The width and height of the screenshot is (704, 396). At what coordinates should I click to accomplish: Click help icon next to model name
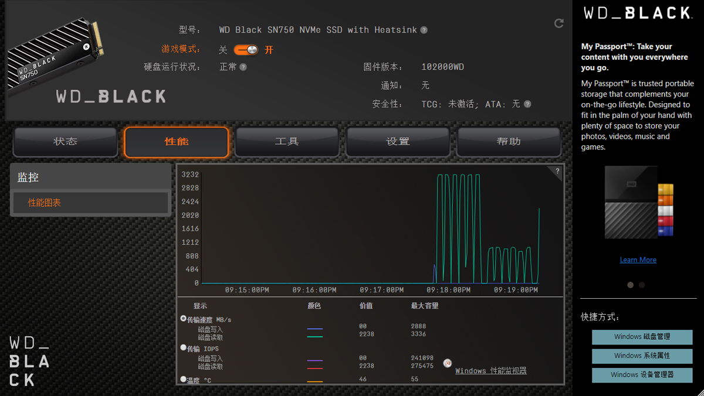point(424,30)
